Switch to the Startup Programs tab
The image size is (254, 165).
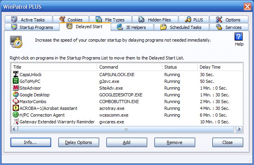click(33, 27)
